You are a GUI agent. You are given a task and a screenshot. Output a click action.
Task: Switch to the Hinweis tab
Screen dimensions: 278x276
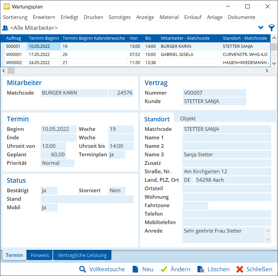(x=40, y=255)
